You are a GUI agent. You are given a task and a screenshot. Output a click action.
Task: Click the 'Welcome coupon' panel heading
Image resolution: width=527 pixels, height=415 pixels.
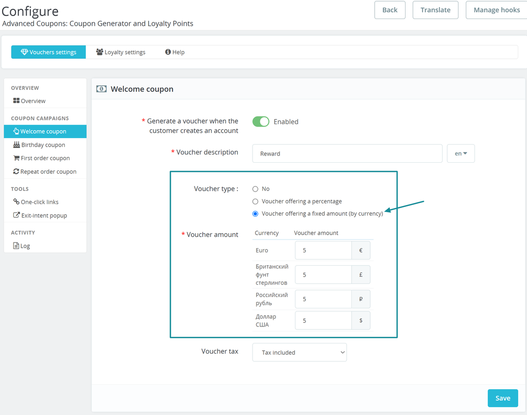point(142,89)
